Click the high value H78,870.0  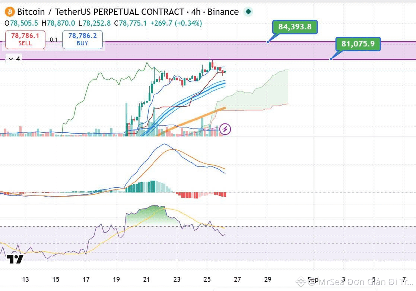58,23
